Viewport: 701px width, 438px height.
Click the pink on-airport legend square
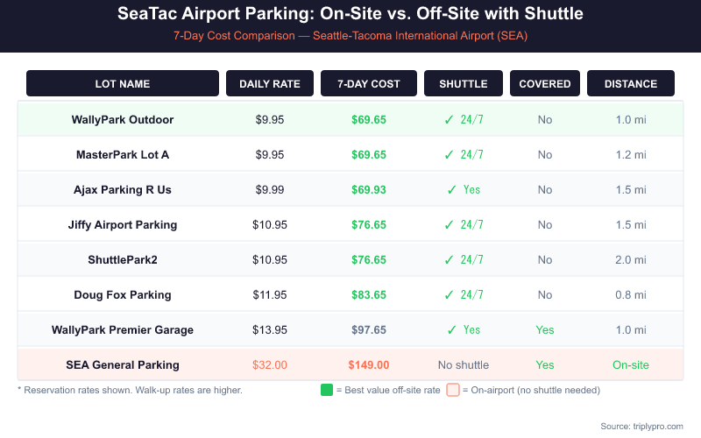453,390
